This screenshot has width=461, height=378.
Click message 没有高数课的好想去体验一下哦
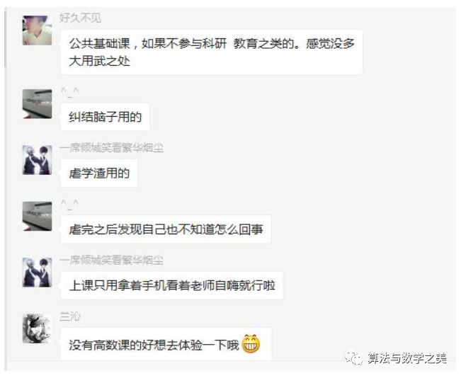coord(166,344)
